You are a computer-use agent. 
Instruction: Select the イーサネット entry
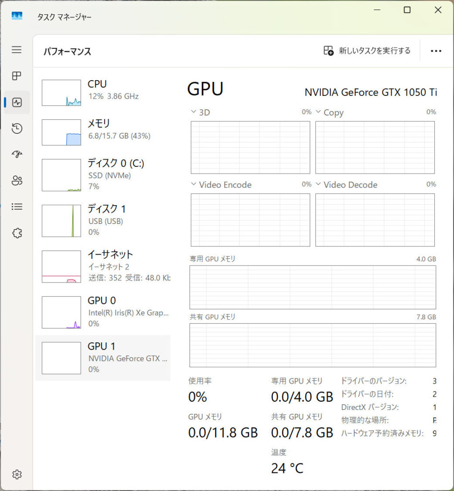pos(103,266)
